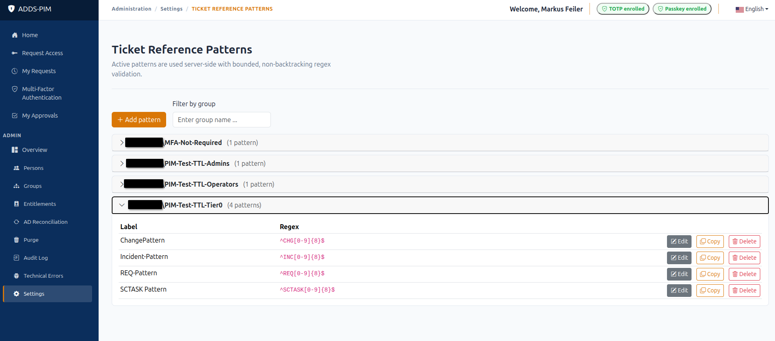Screen dimensions: 775x341
Task: Click the Groups hierarchy icon
Action: point(16,186)
